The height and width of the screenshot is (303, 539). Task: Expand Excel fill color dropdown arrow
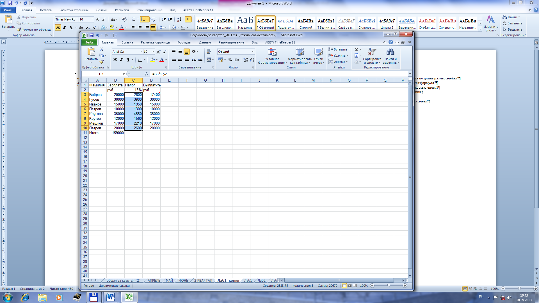coord(157,60)
